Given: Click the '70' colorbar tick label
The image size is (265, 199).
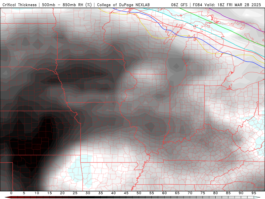Looking at the screenshot, I should [x=190, y=193].
